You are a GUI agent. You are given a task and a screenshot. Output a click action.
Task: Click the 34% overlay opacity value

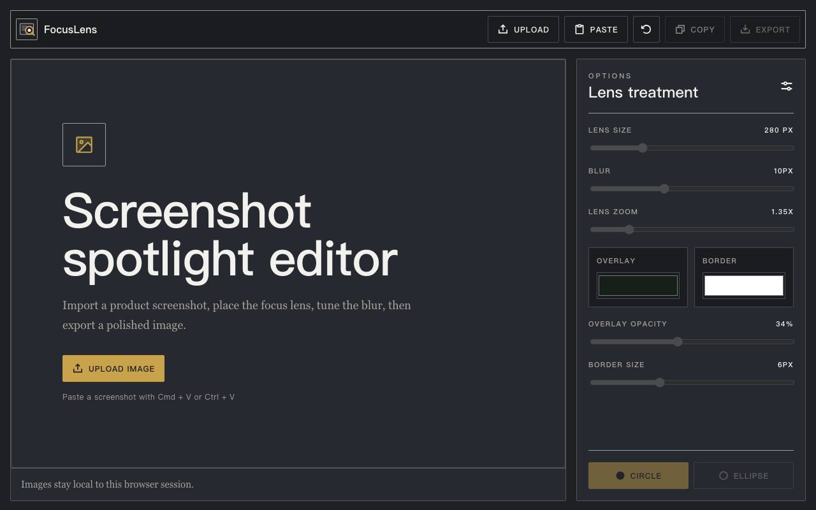tap(784, 324)
